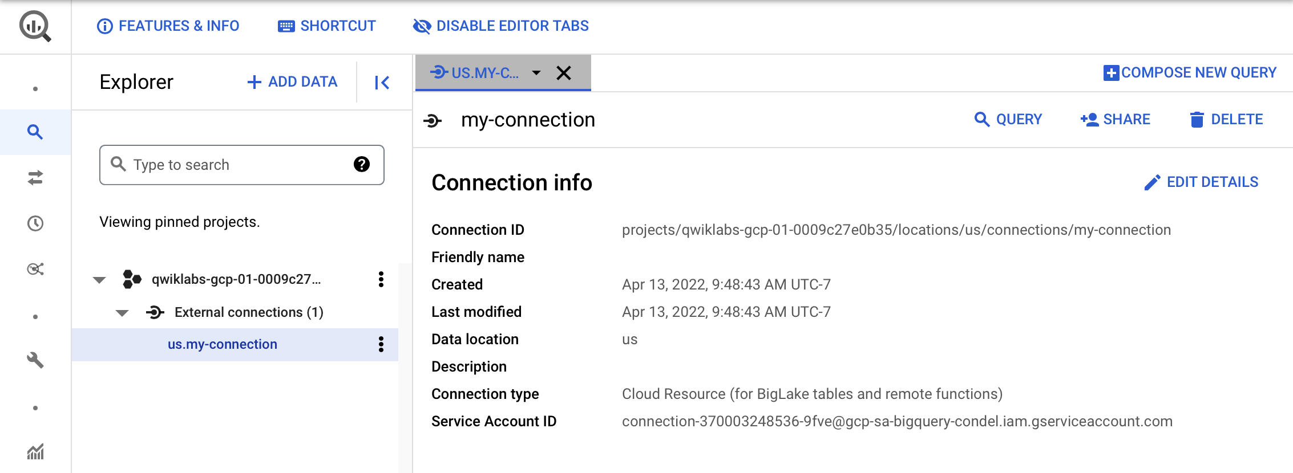Select qwiklabs-gcp-01-0009c27... project row
This screenshot has width=1293, height=473.
[x=236, y=279]
